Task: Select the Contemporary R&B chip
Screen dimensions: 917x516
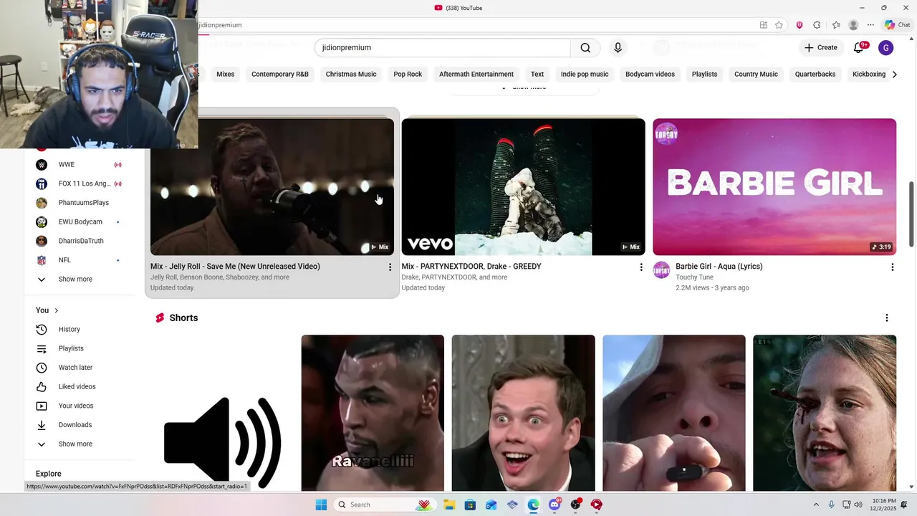Action: [280, 74]
